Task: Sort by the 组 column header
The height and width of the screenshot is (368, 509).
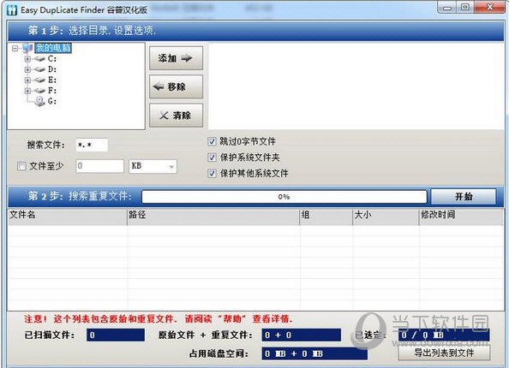Action: pos(326,217)
